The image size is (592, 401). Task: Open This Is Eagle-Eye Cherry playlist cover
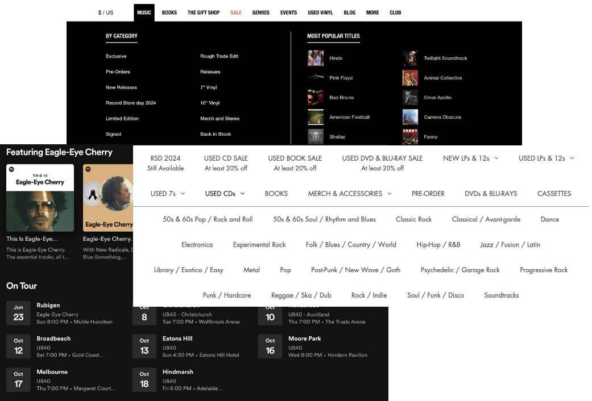tap(40, 198)
